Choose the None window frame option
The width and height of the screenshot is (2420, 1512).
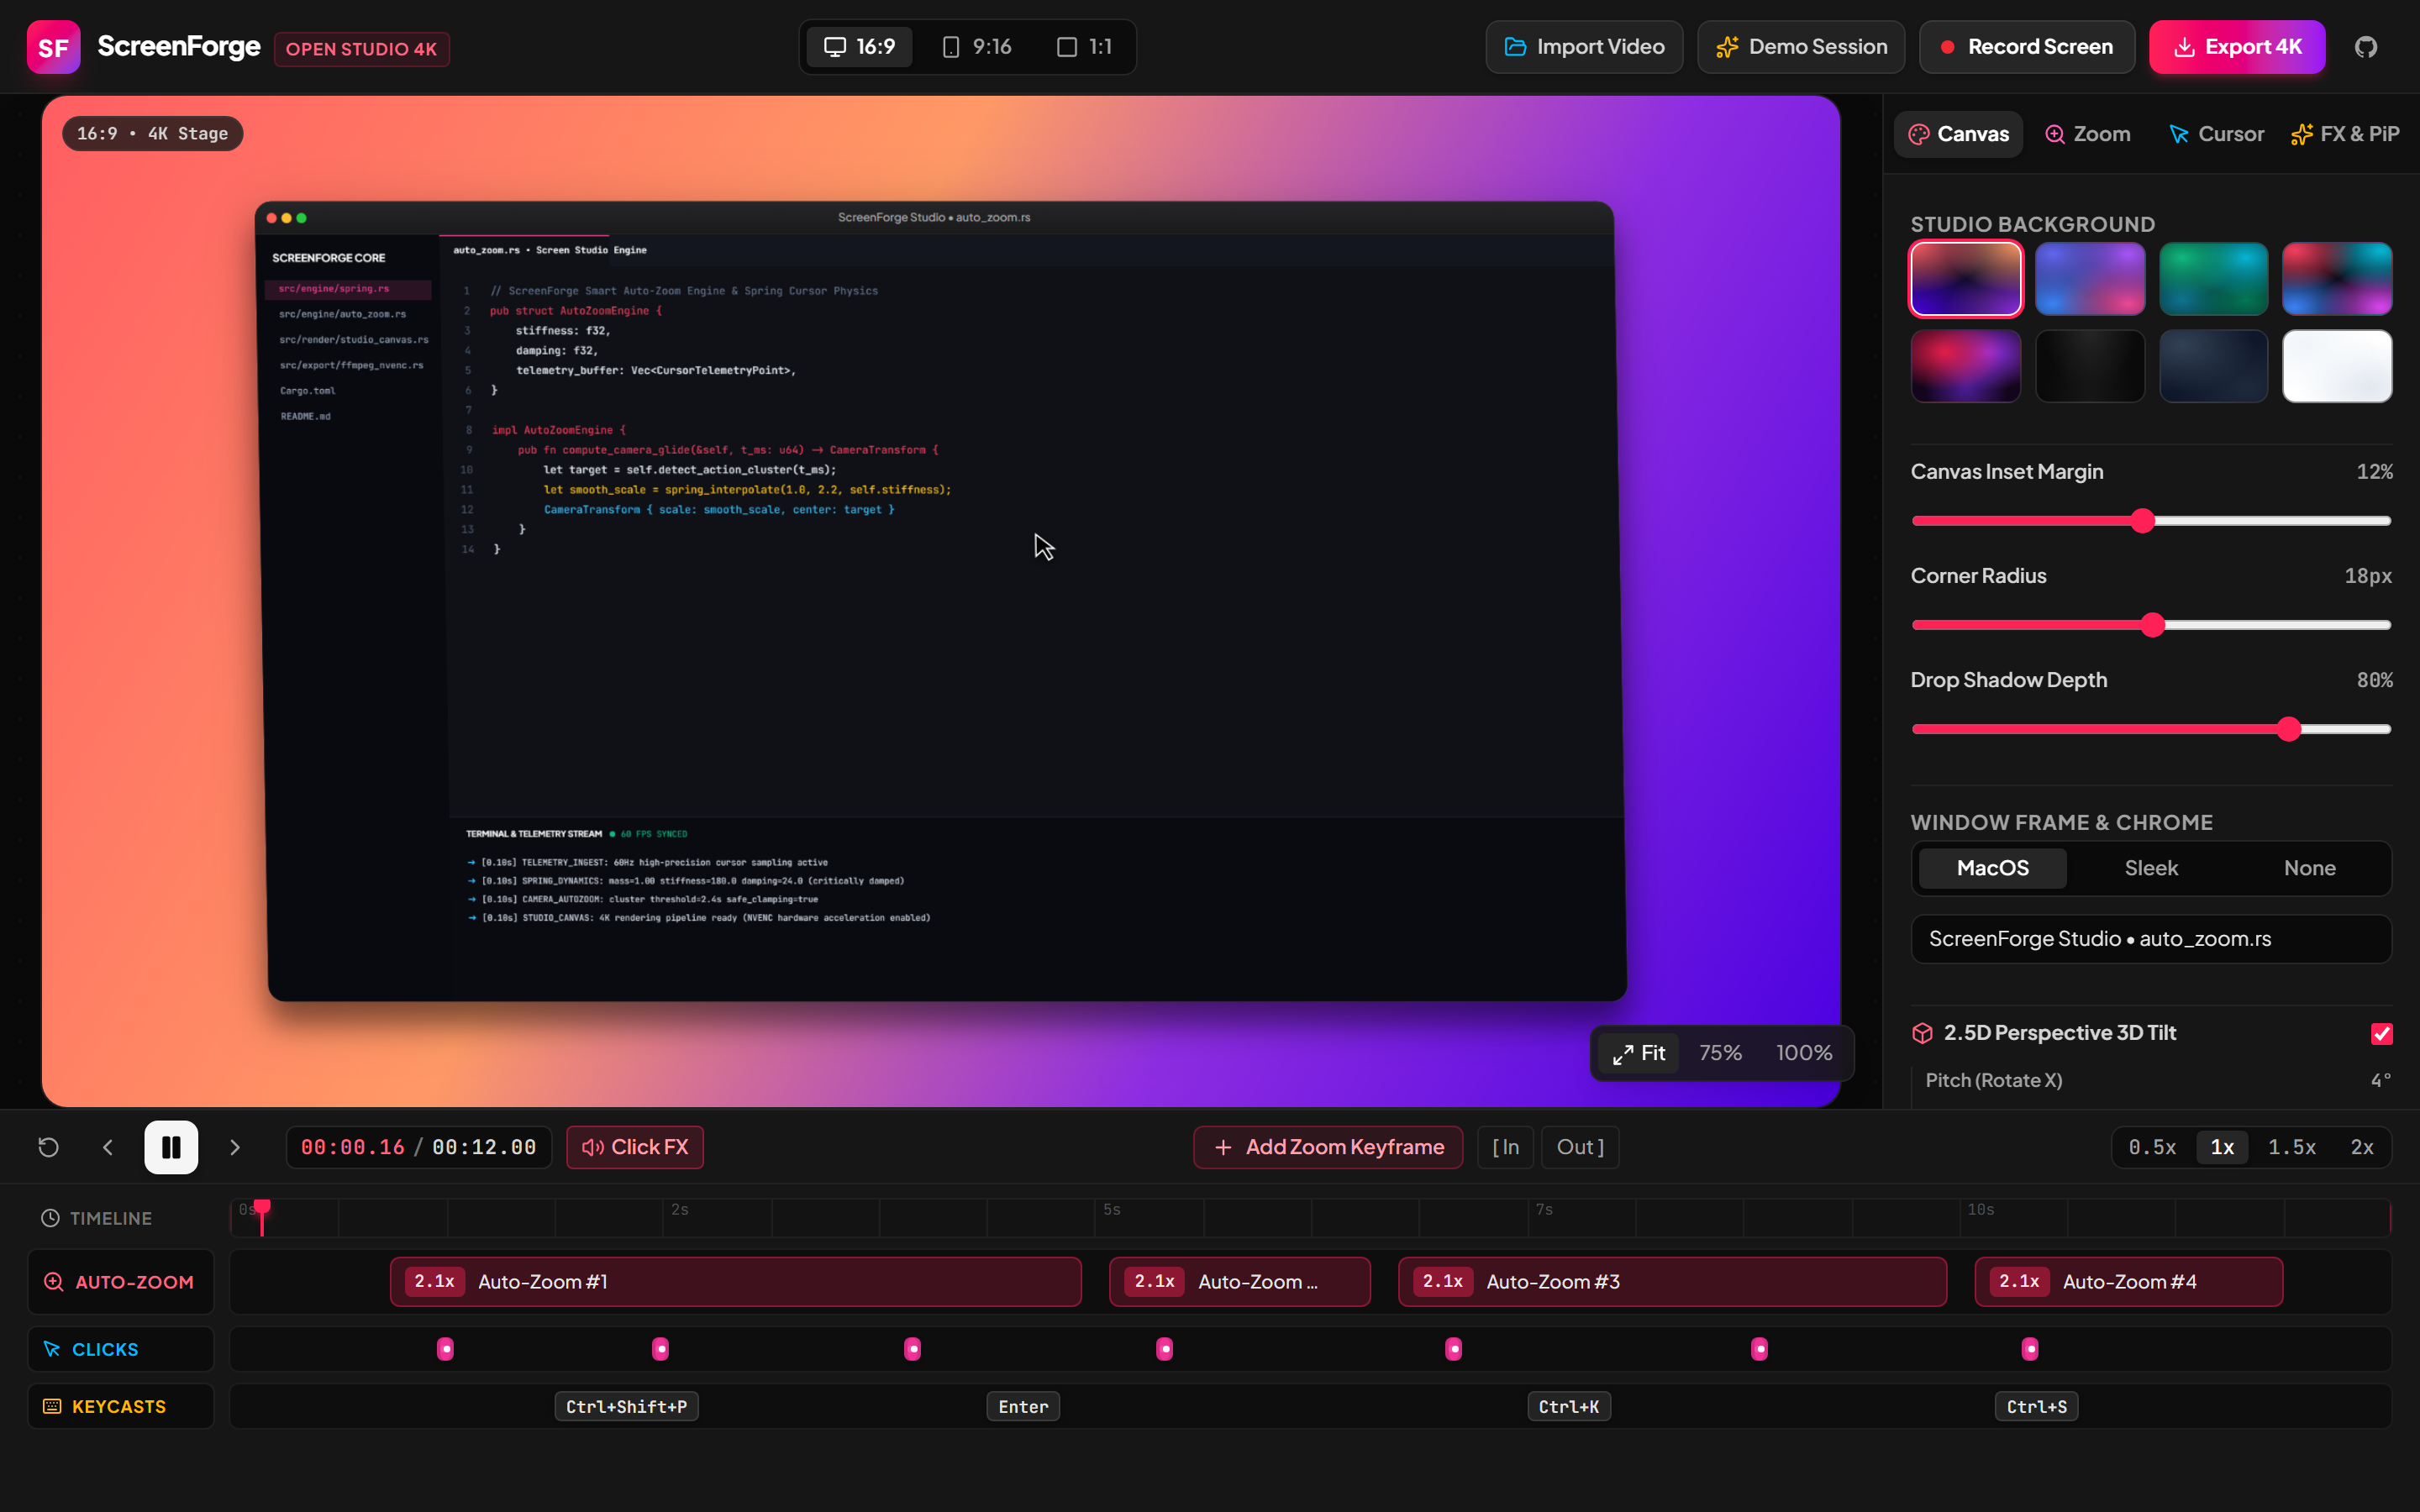(x=2309, y=868)
